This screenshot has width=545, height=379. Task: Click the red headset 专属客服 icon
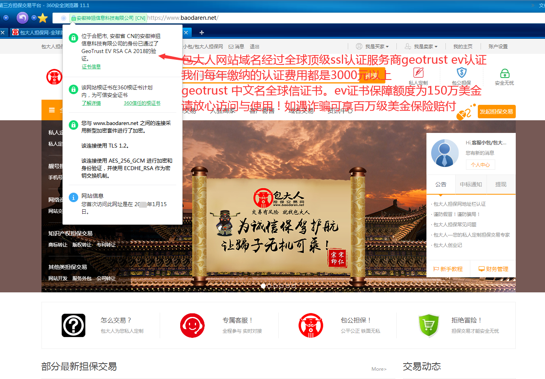click(x=192, y=326)
